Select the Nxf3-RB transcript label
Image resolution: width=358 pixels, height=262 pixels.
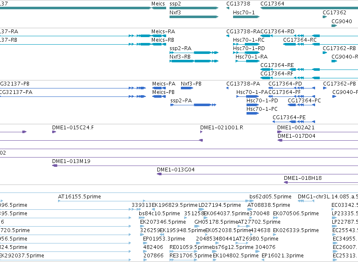(x=180, y=57)
